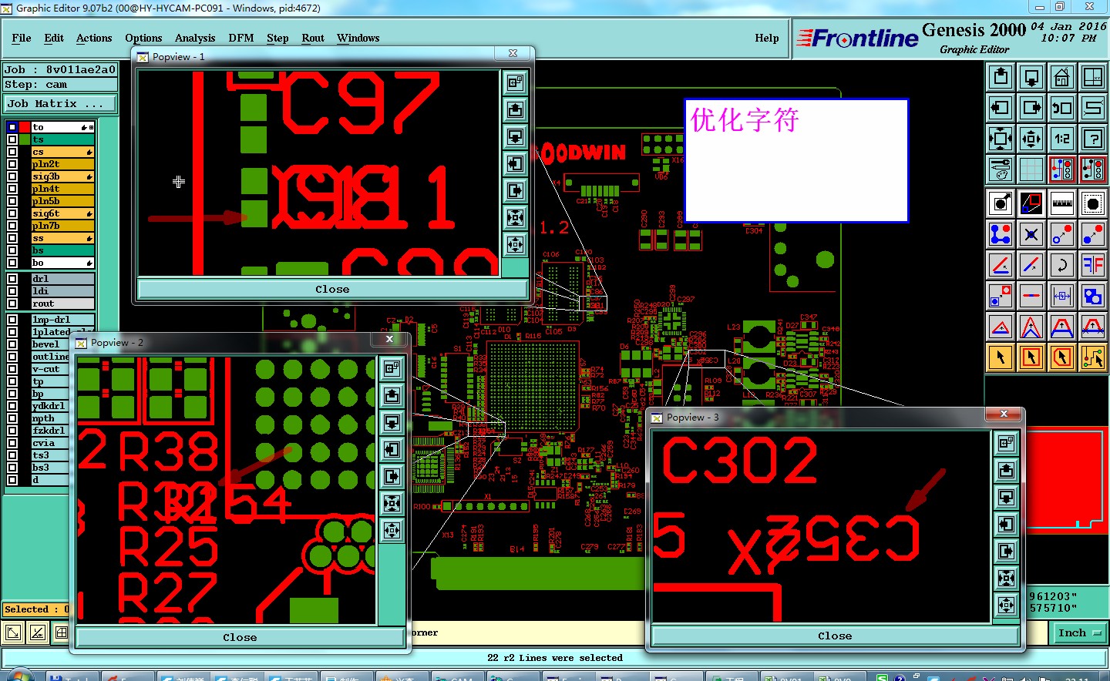Screen dimensions: 1110x681
Task: Click the Frontline logo
Action: 857,38
